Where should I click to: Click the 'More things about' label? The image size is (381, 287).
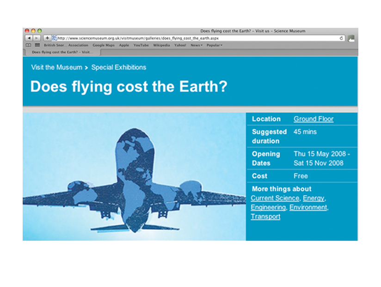[x=282, y=189]
